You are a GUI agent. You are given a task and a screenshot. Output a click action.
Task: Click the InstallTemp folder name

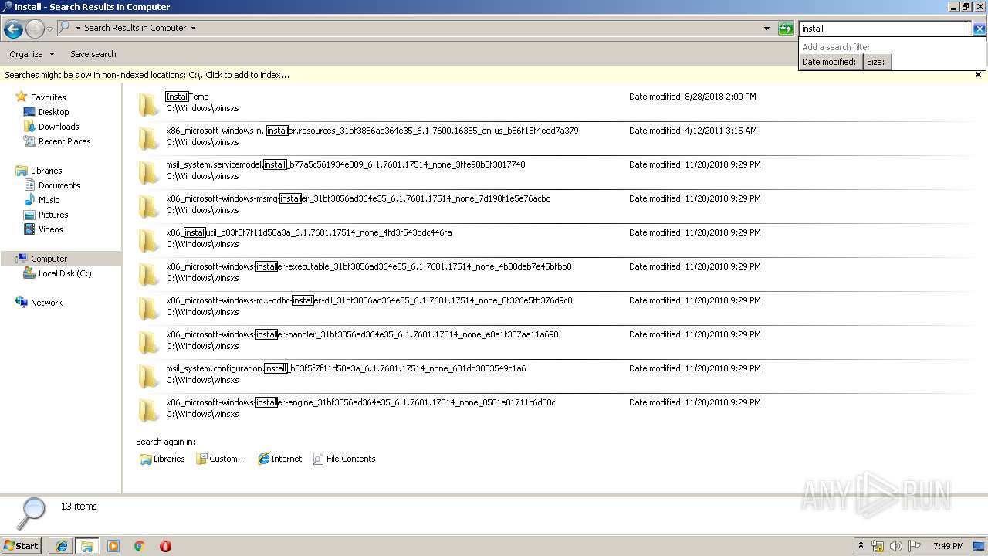tap(187, 97)
